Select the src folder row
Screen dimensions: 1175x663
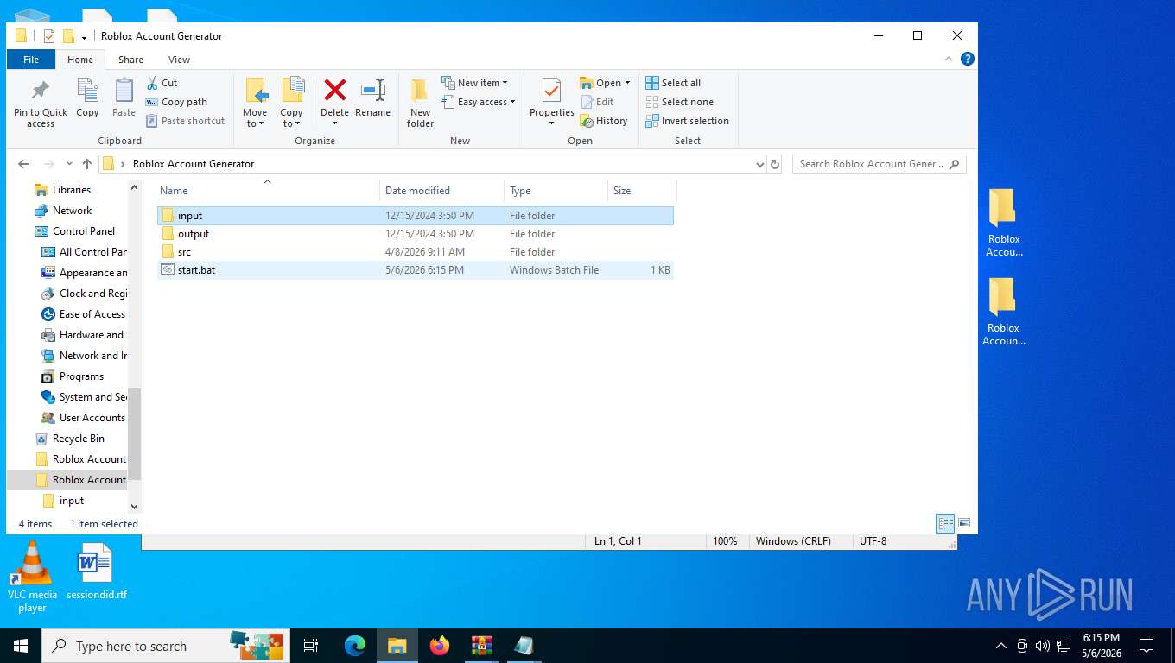pyautogui.click(x=416, y=252)
